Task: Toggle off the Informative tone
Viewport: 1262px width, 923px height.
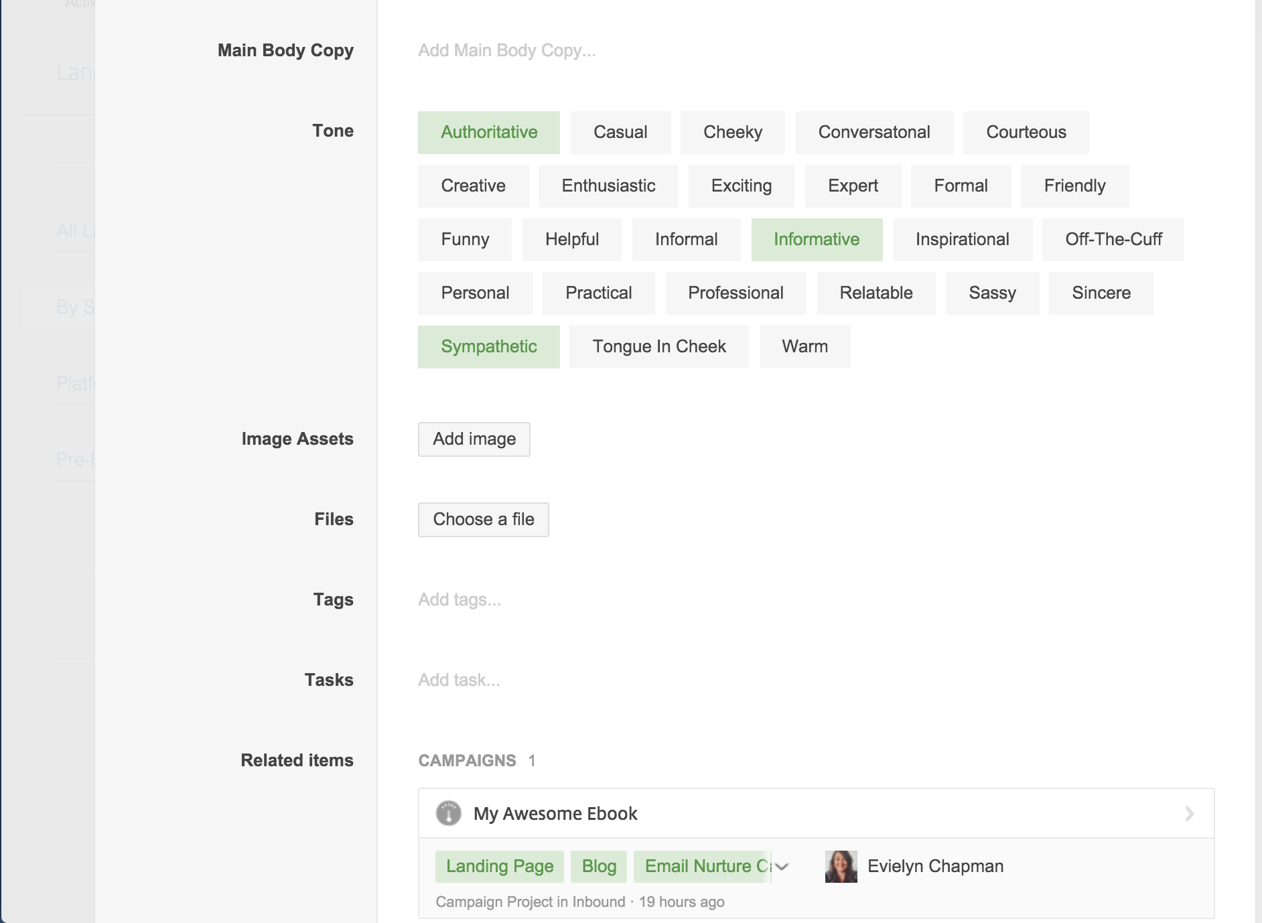Action: (816, 239)
